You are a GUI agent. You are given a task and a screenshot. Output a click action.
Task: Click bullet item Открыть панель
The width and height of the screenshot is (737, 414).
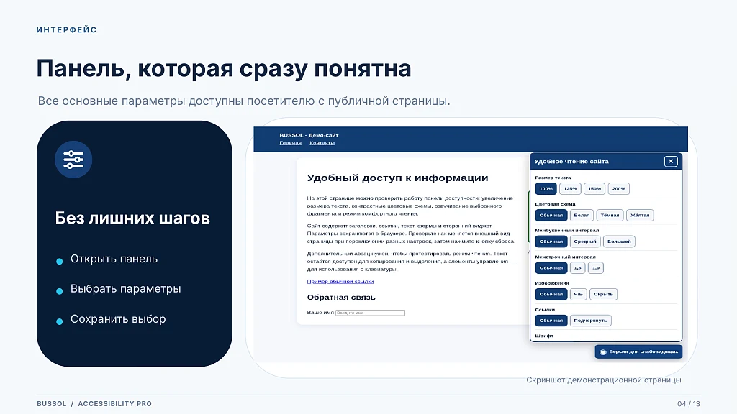(x=114, y=259)
